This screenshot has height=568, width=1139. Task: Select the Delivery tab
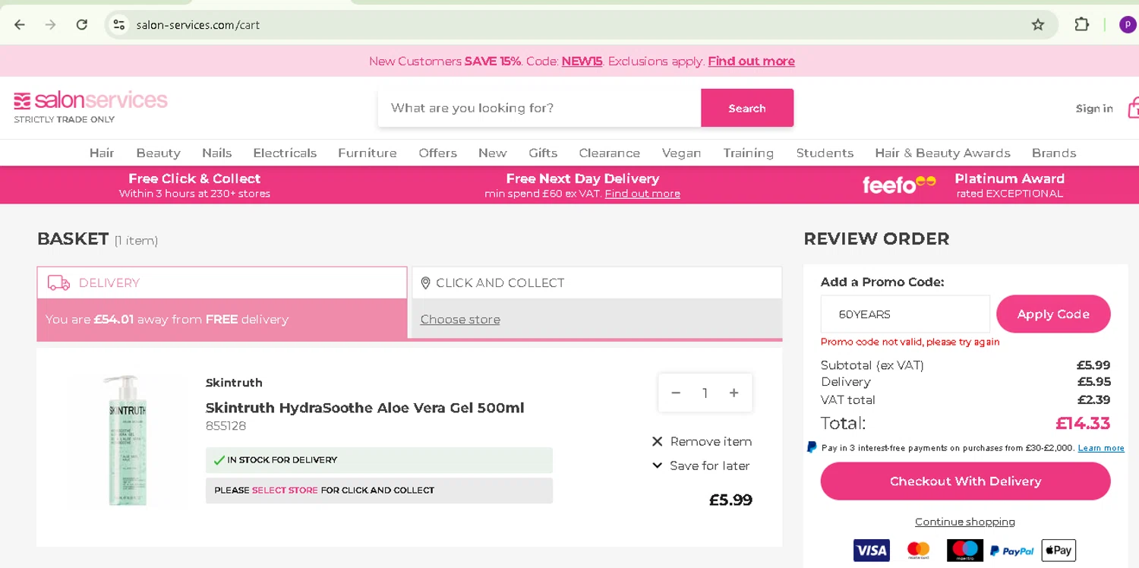(222, 282)
